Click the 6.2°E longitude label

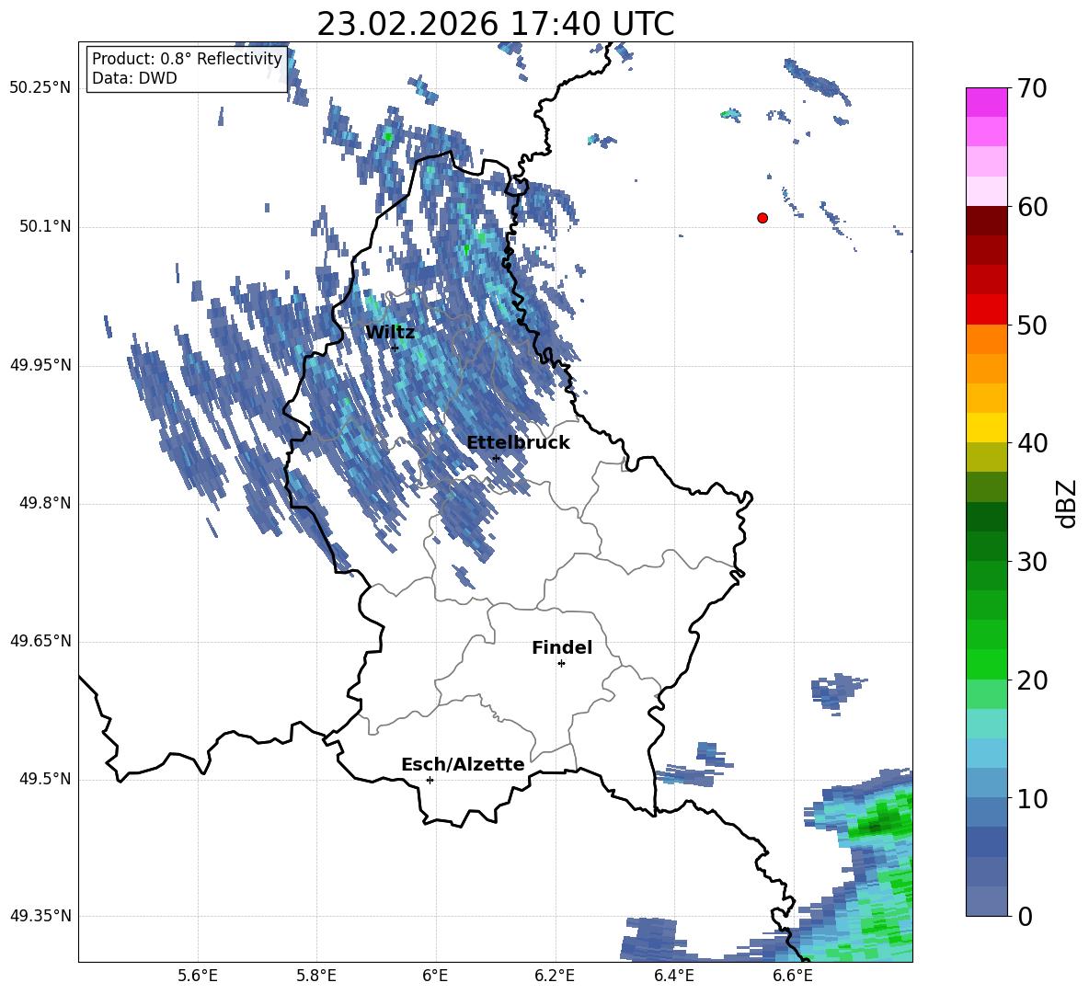[555, 976]
